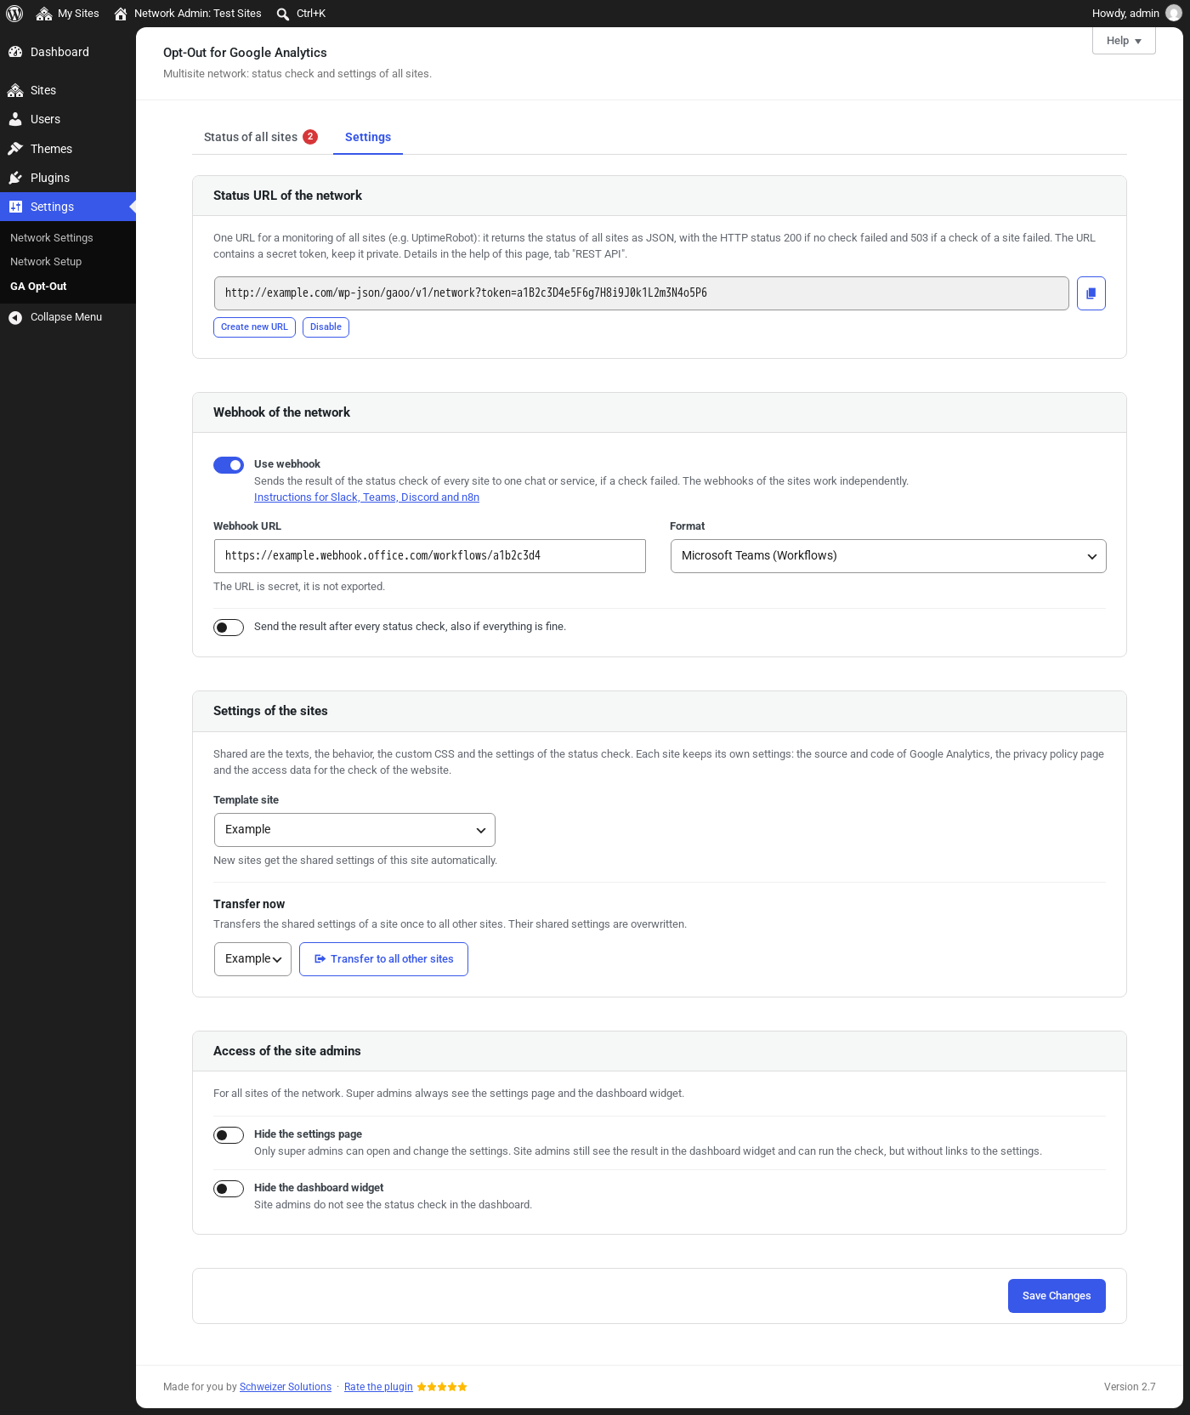Open the webhook Format dropdown
This screenshot has width=1190, height=1415.
pos(888,556)
